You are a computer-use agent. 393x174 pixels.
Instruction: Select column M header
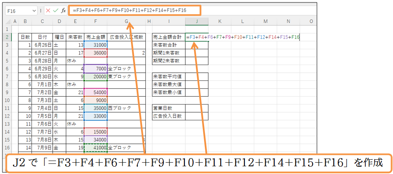[x=266, y=22]
